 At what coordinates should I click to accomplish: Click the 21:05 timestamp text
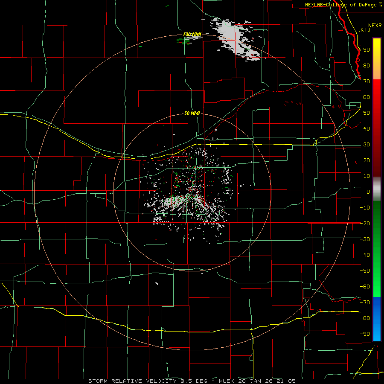point(285,381)
